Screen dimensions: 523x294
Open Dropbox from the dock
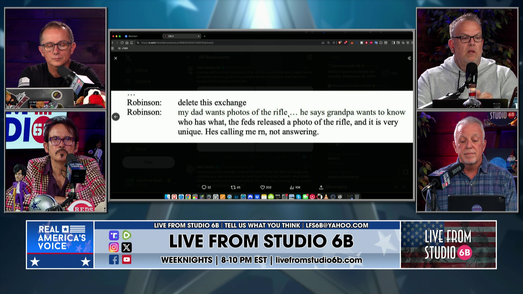point(257,197)
